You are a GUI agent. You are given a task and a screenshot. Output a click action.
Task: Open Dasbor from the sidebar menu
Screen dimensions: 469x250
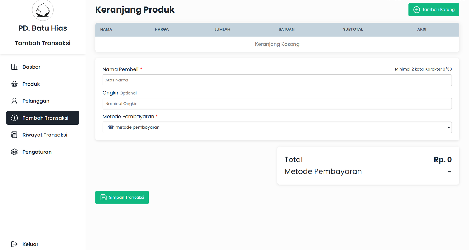coord(31,67)
